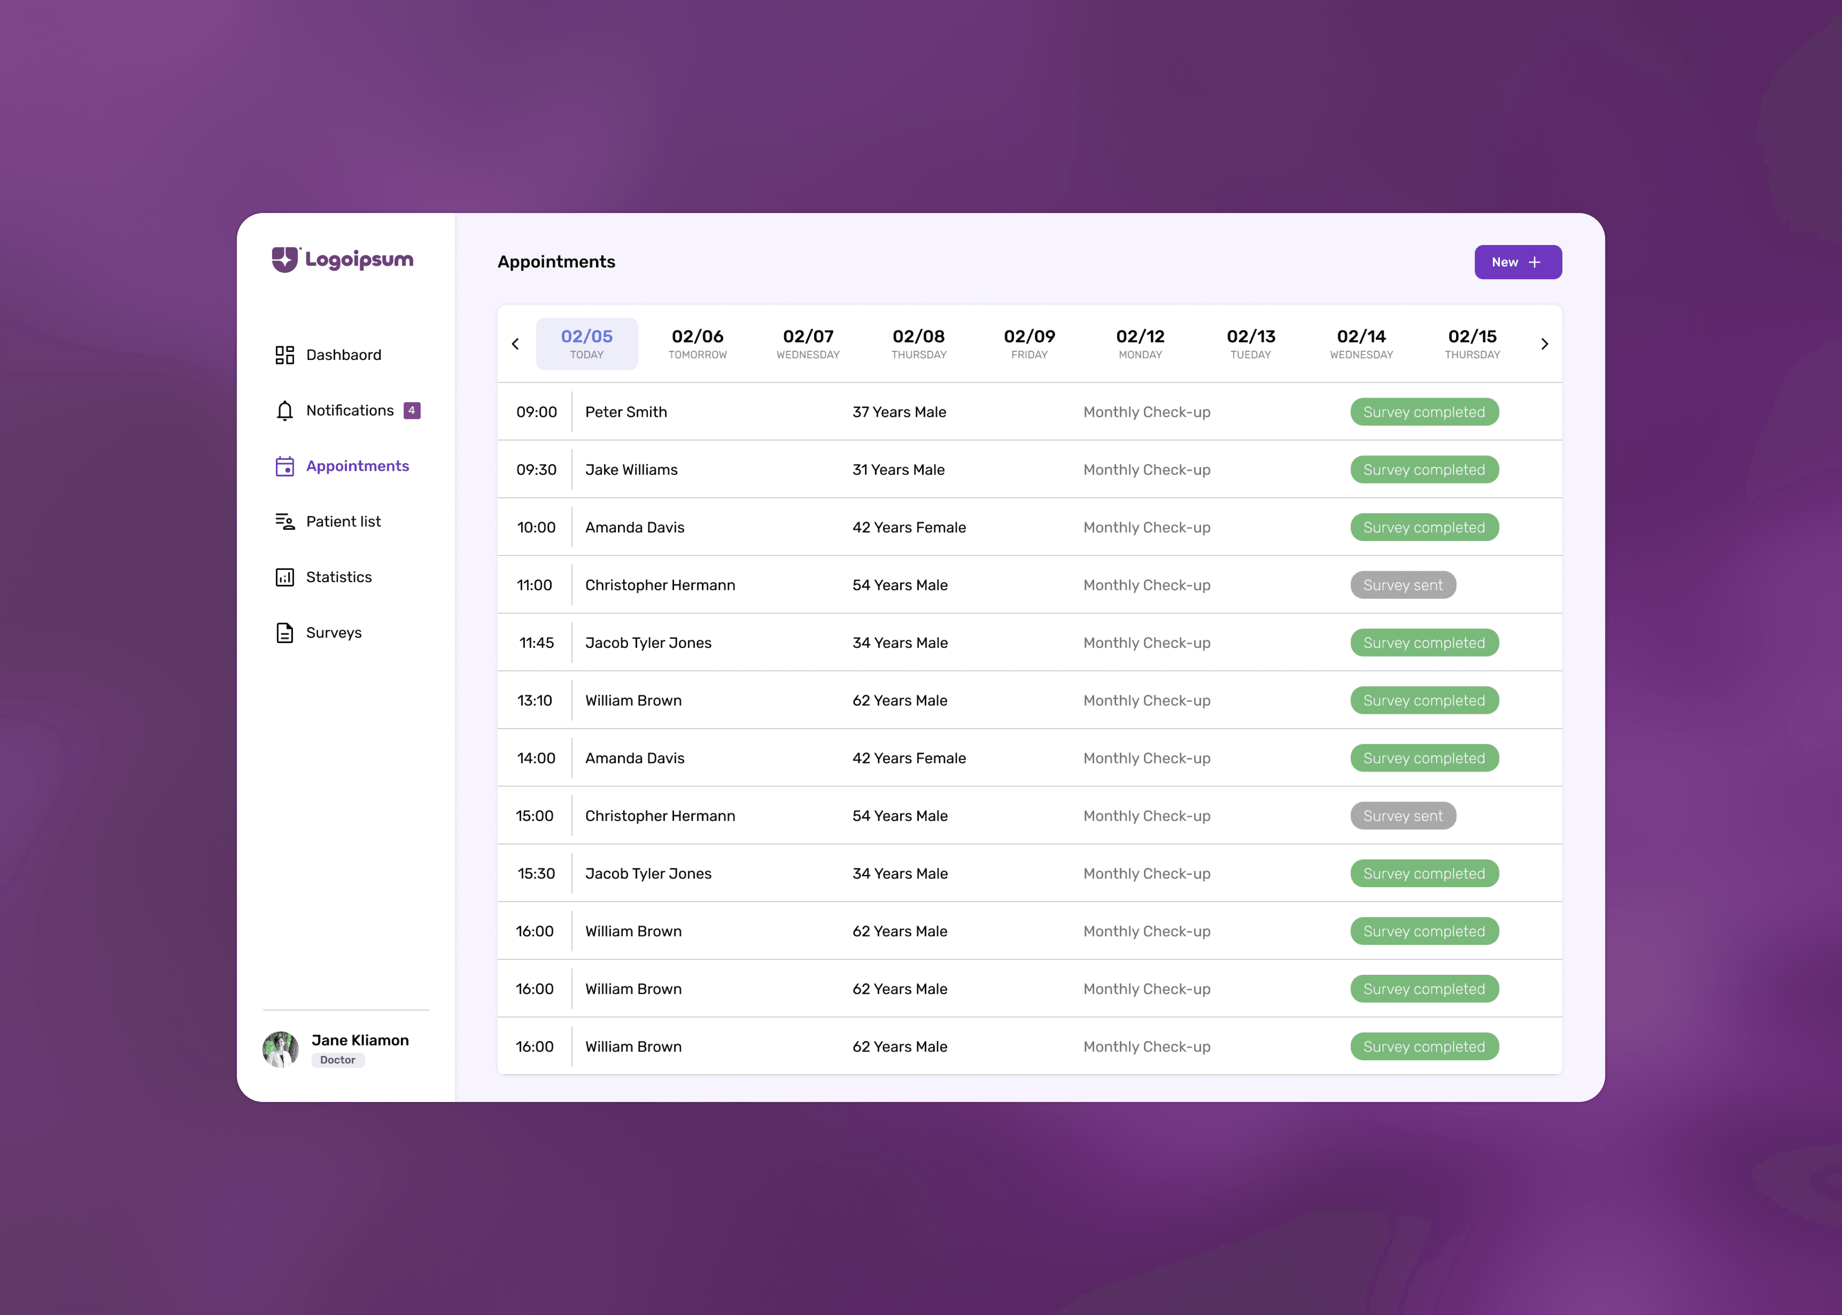1842x1315 pixels.
Task: Click the Notifications bell icon
Action: [284, 411]
